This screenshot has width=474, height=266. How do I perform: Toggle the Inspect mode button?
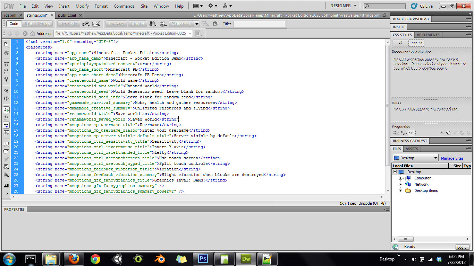pyautogui.click(x=137, y=24)
